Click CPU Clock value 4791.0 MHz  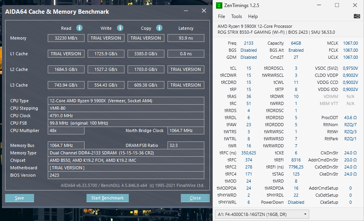click(x=126, y=116)
